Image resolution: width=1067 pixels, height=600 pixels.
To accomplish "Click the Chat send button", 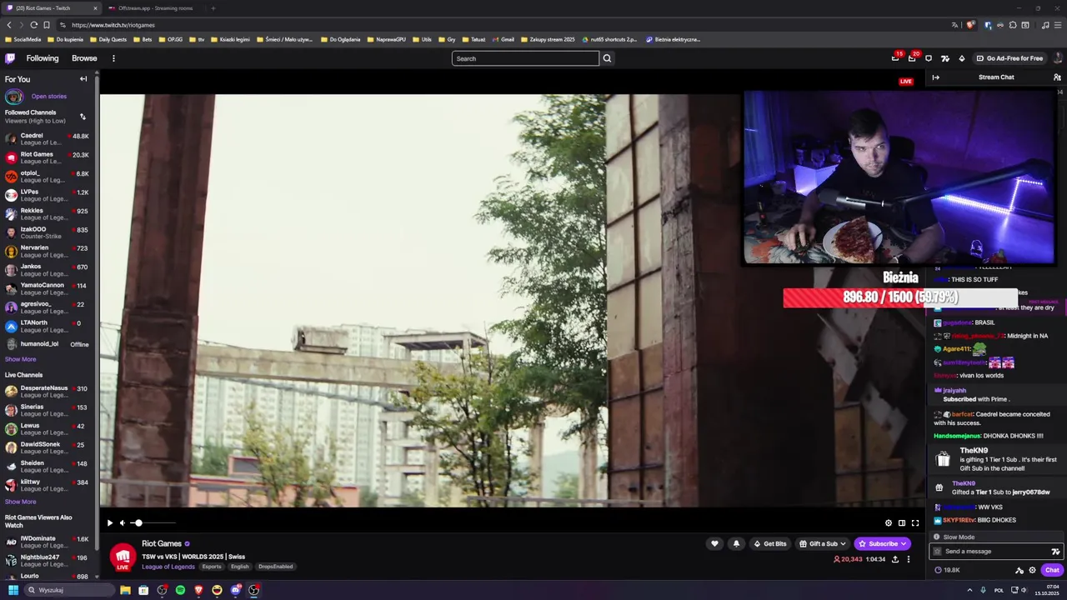I will tap(1052, 570).
